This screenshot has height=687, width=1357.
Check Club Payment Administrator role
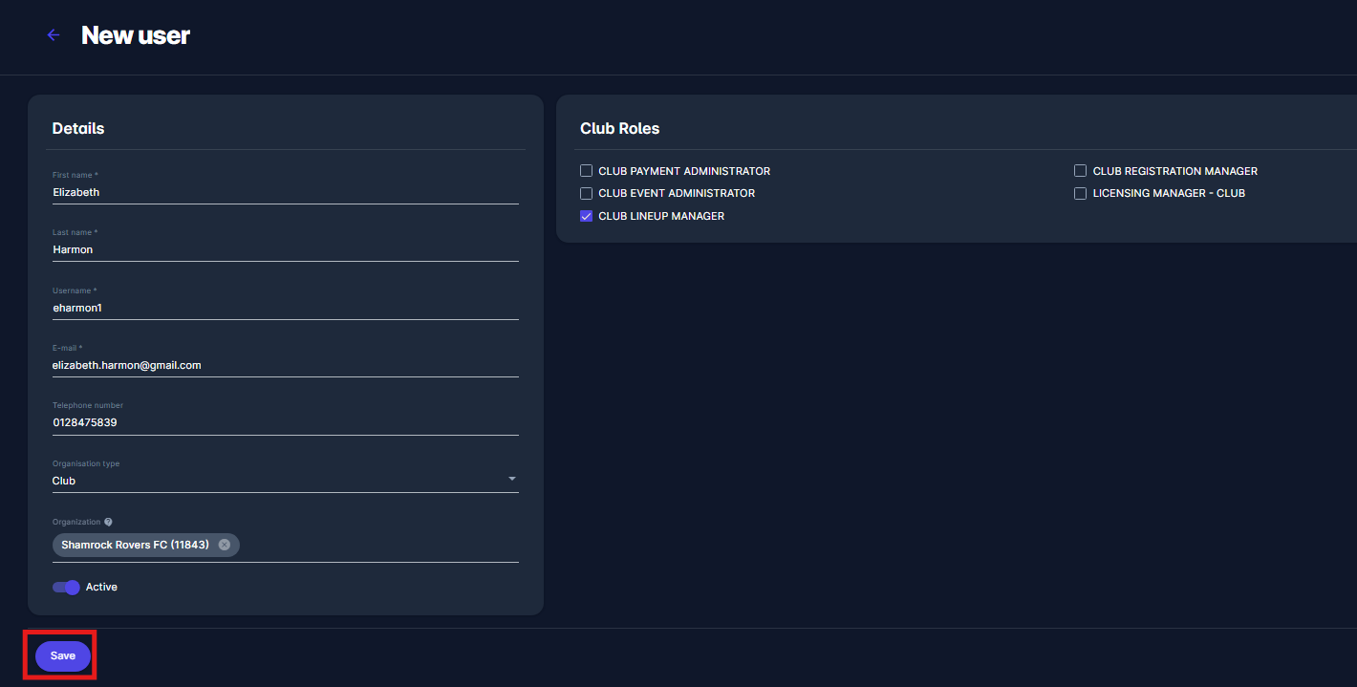coord(586,171)
